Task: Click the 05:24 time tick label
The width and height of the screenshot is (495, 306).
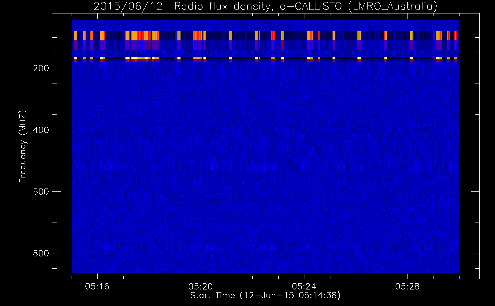Action: [x=304, y=287]
